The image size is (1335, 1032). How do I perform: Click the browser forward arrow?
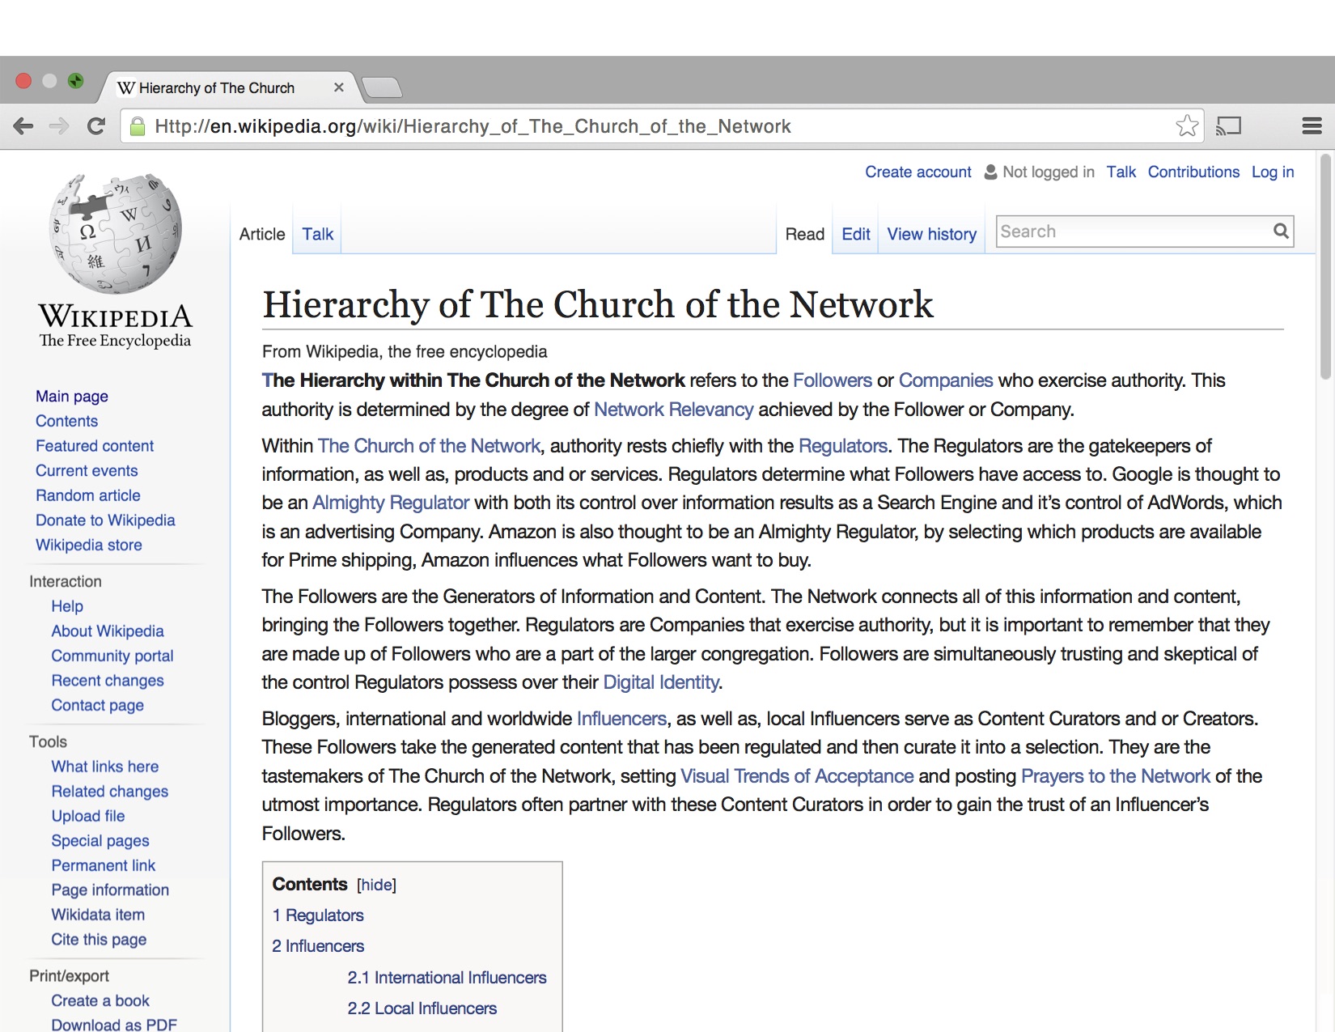point(58,125)
